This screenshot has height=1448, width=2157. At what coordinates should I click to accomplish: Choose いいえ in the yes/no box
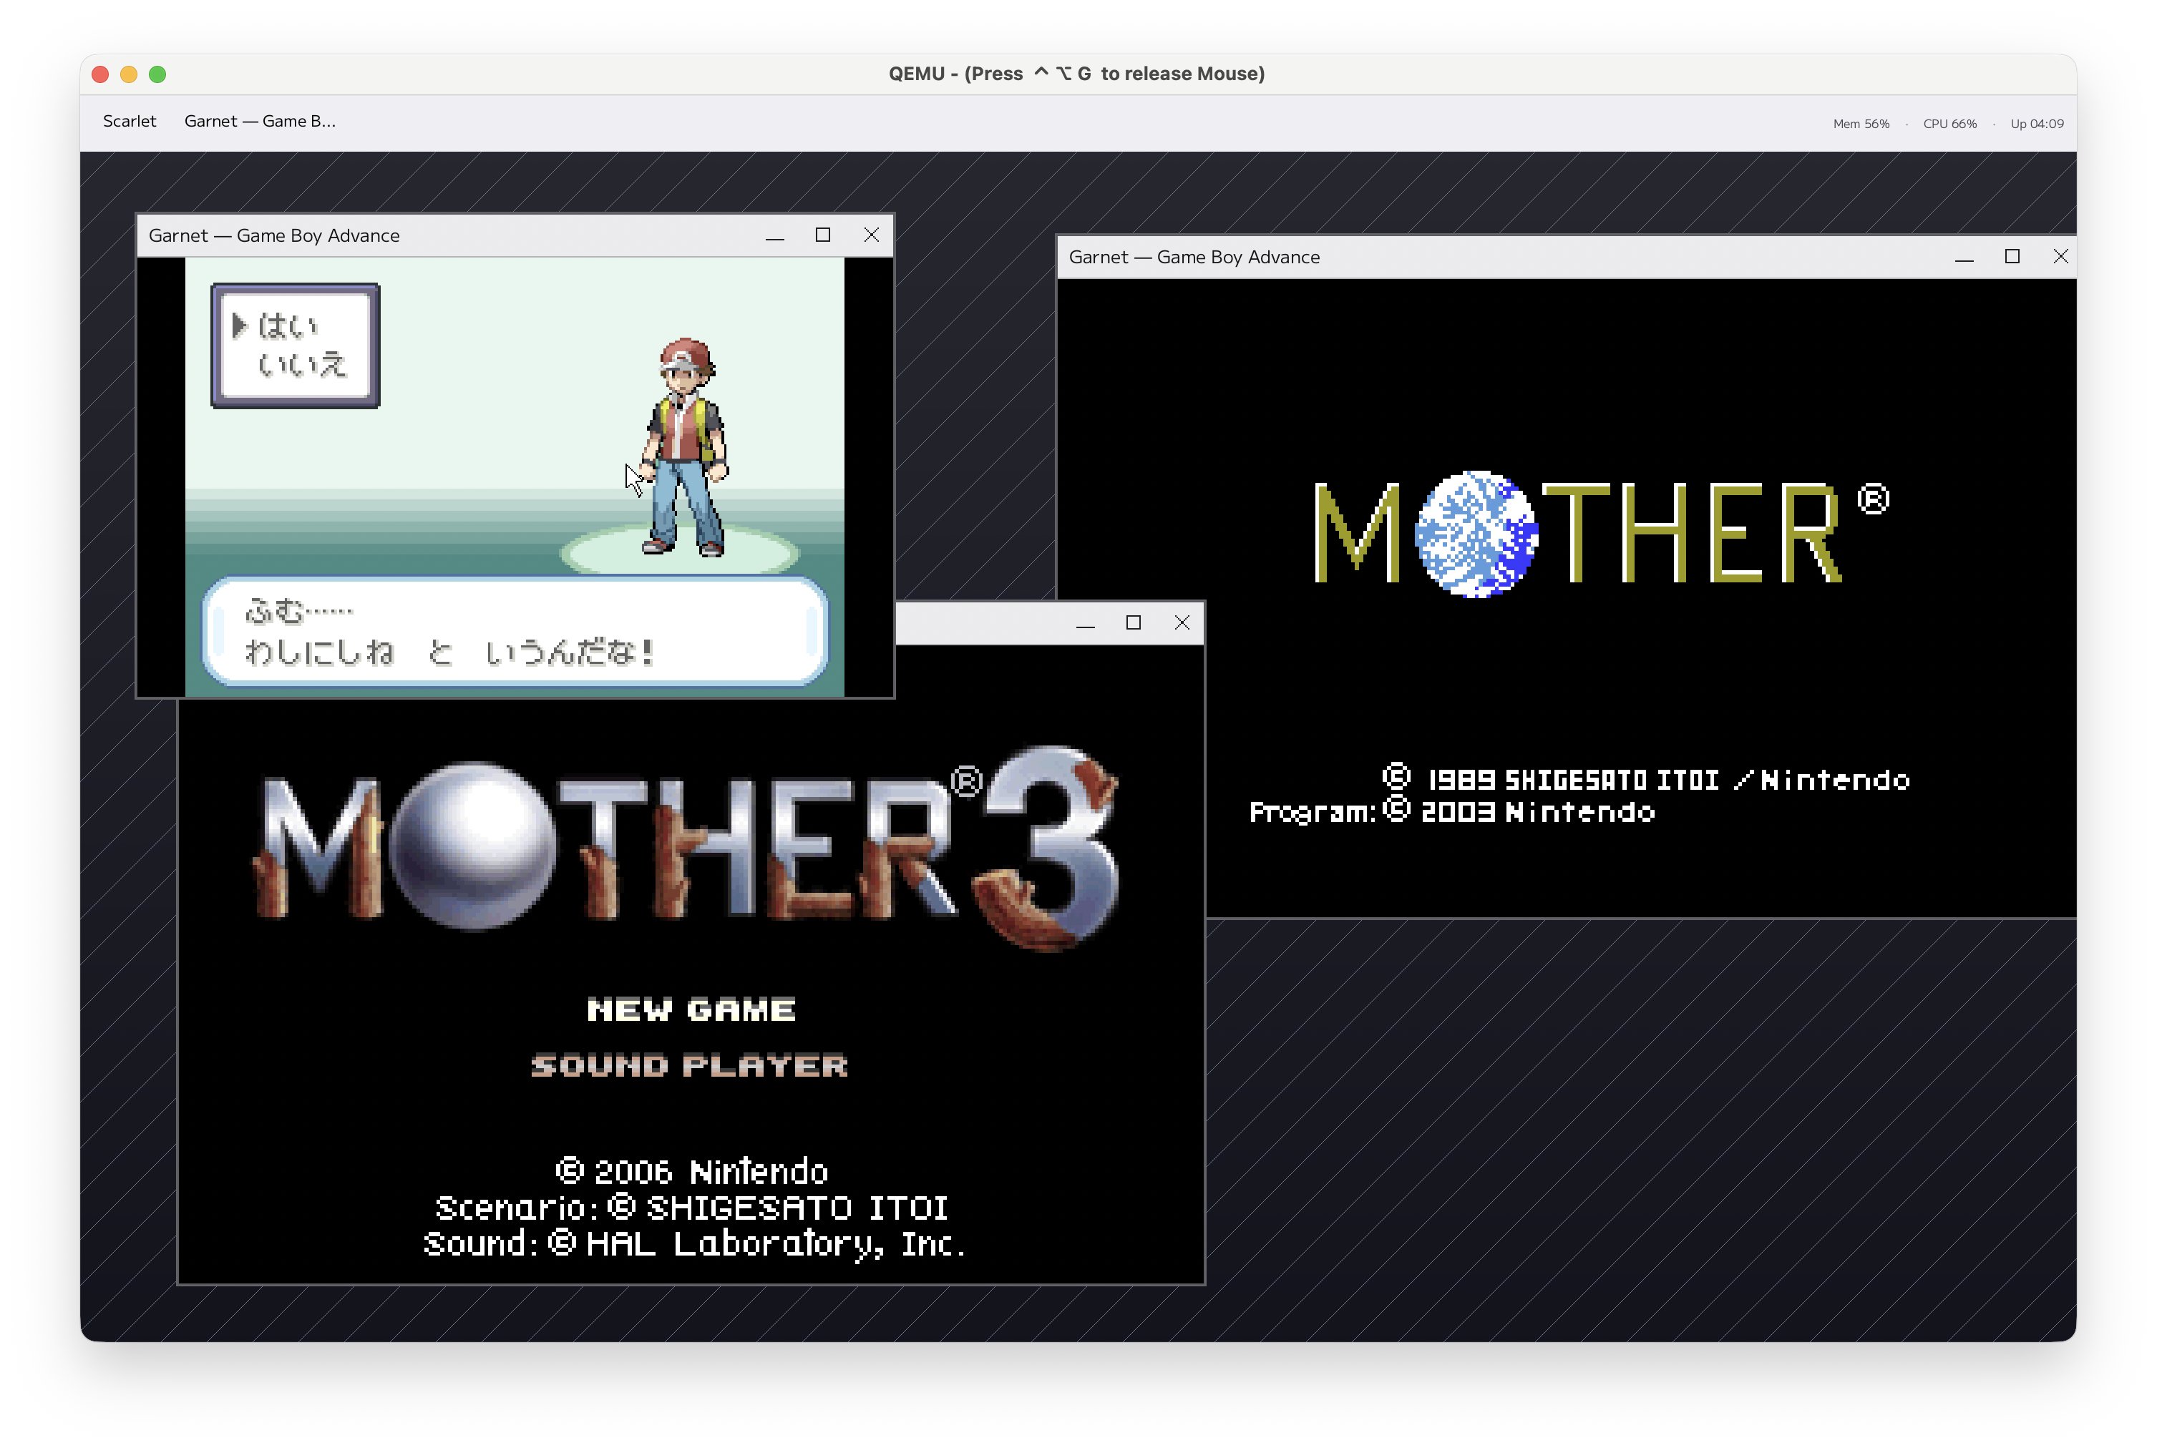point(301,364)
